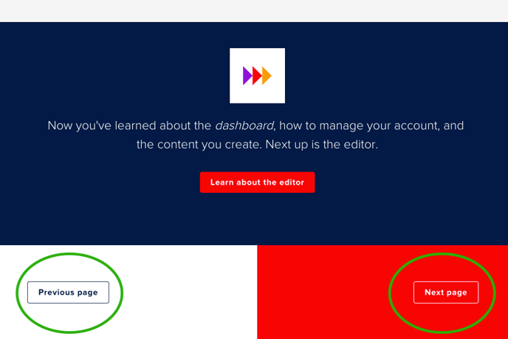Click the orange arrow in the logo
The width and height of the screenshot is (508, 339).
(267, 75)
